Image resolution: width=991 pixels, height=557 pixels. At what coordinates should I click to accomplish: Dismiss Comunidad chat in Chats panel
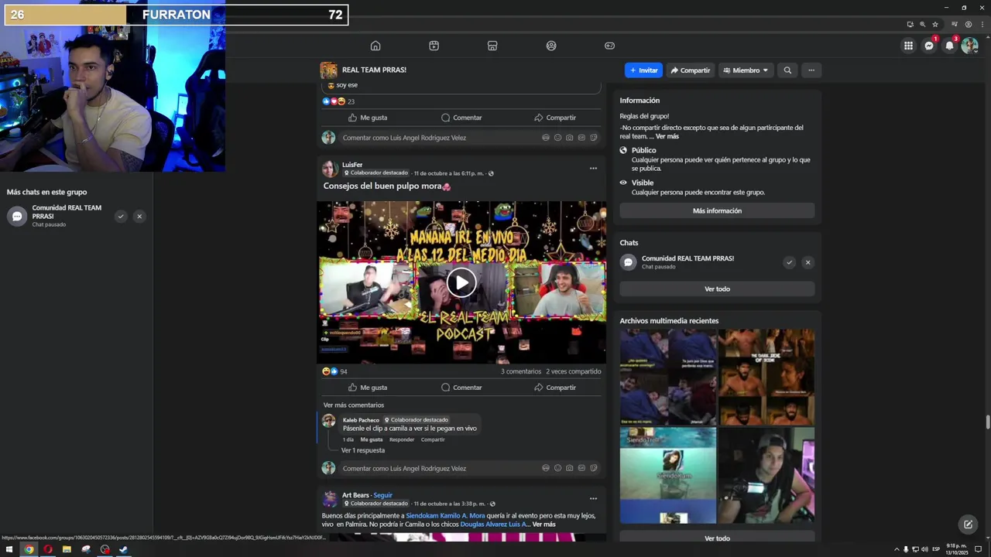(808, 262)
